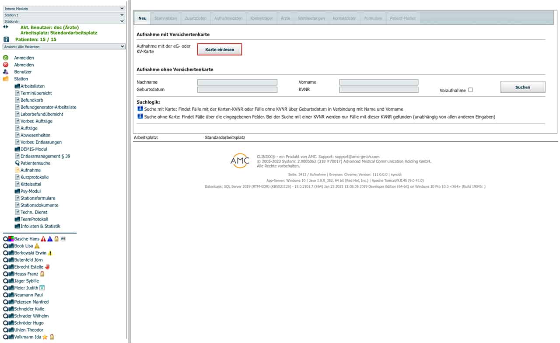Viewport: 560px width, 343px height.
Task: Click the yellow warning icon beside Book Lisa
Action: pos(37,246)
